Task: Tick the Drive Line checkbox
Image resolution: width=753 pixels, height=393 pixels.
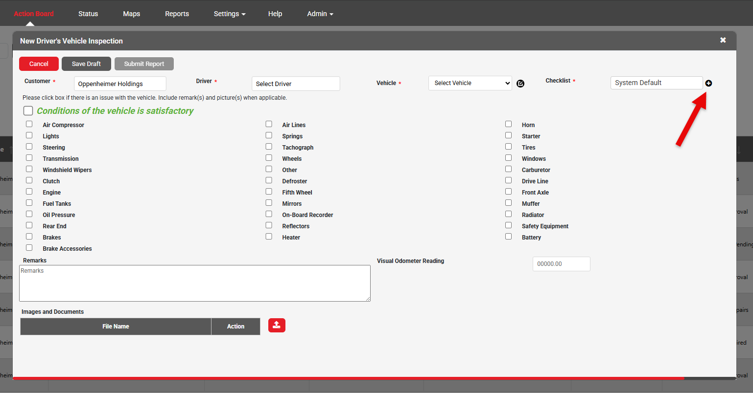Action: tap(509, 180)
